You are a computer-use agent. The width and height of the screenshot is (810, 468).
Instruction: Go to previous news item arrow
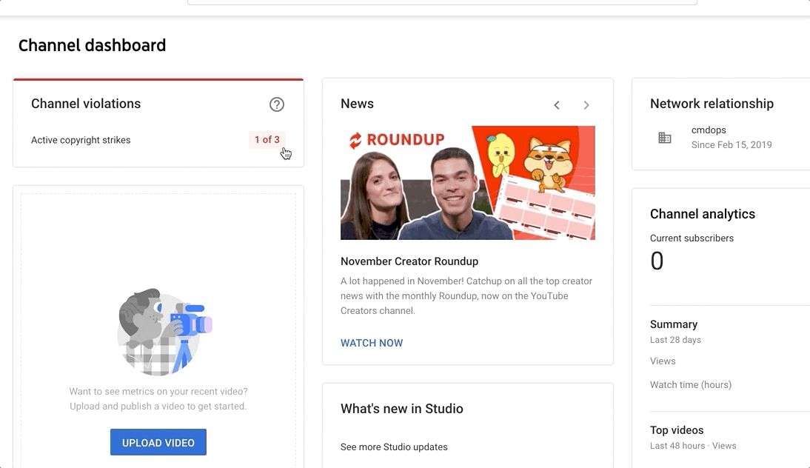557,105
